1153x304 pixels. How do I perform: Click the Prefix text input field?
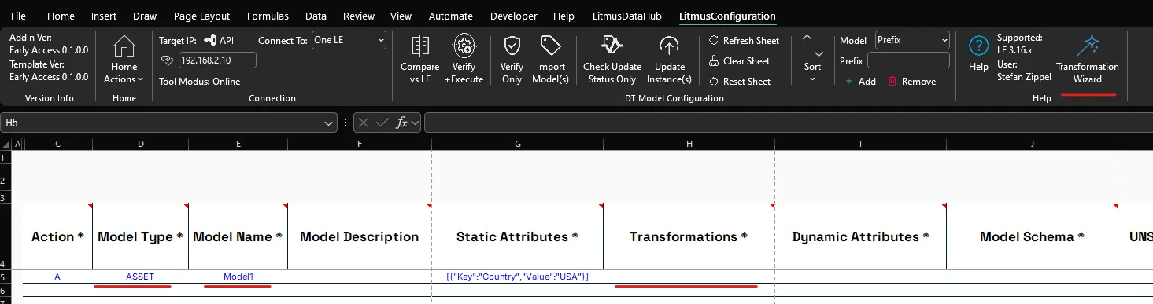pos(908,60)
